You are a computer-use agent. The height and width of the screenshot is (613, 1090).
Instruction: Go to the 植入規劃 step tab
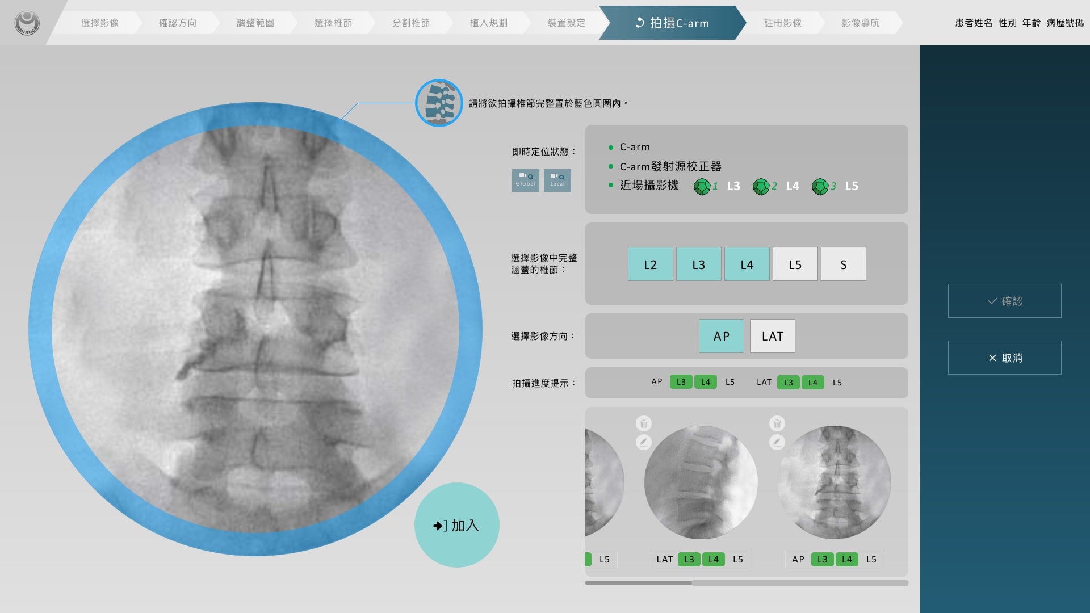click(x=488, y=23)
